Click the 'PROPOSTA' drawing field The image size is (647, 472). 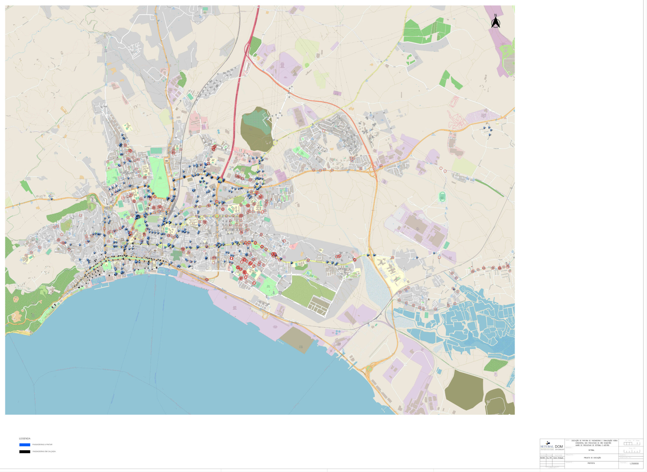[591, 463]
